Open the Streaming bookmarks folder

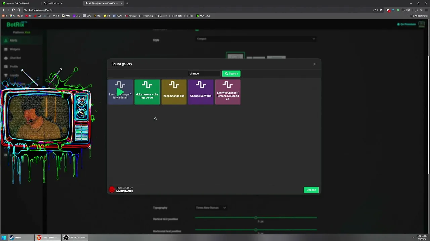click(146, 16)
